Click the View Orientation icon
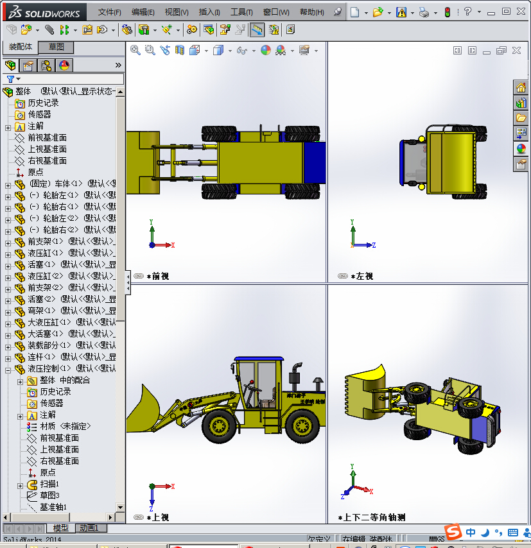Viewport: 531px width, 548px height. pyautogui.click(x=195, y=50)
